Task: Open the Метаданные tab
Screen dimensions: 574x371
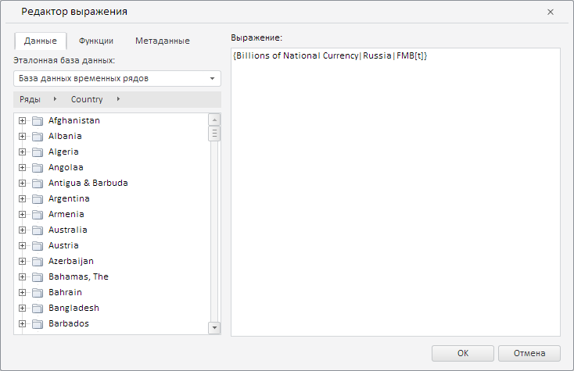Action: coord(162,41)
